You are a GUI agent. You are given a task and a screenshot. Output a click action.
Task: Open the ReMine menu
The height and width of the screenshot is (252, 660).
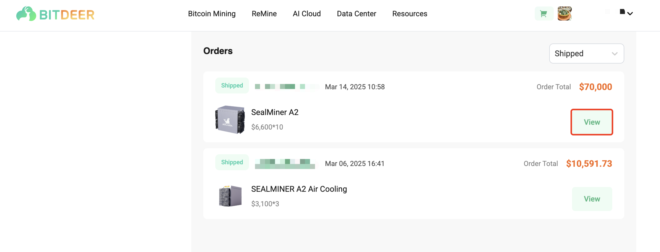[x=264, y=14]
